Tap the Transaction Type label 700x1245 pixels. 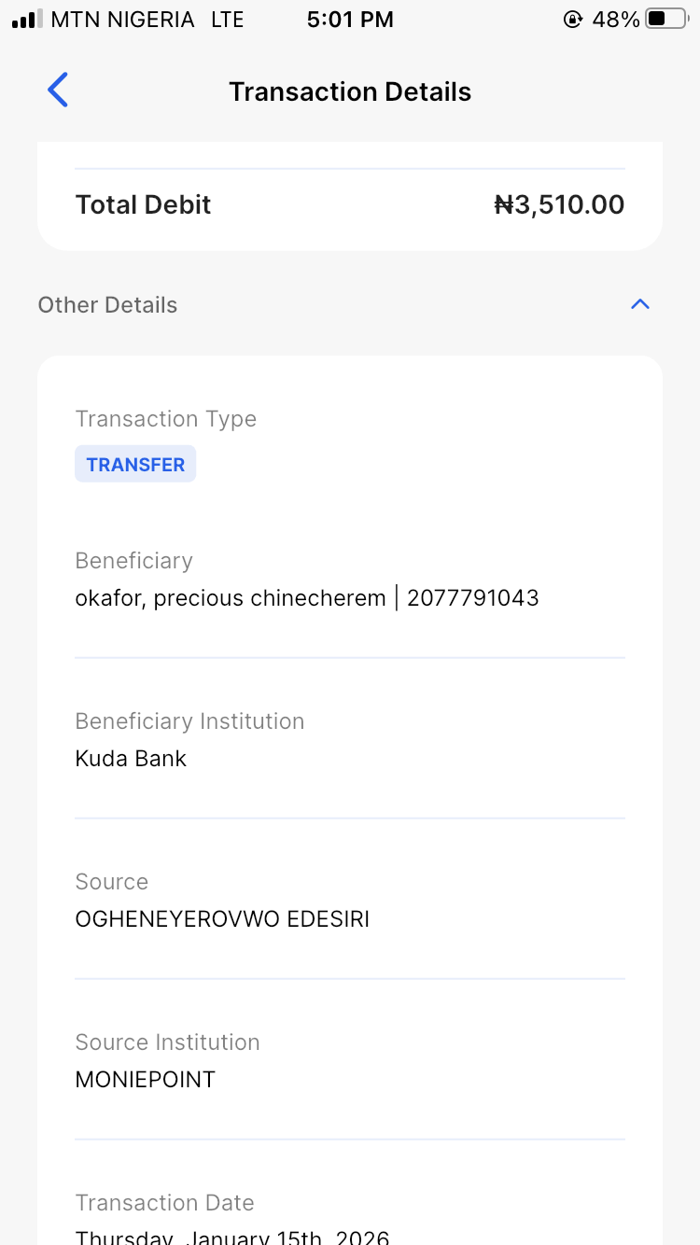pos(165,418)
